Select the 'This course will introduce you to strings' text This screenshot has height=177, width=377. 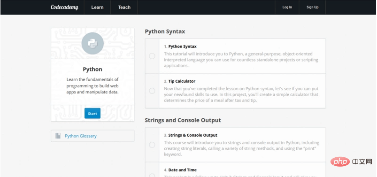(x=242, y=148)
